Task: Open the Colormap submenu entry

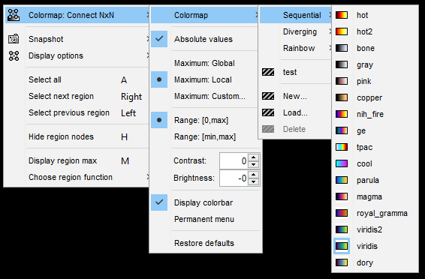Action: [205, 15]
